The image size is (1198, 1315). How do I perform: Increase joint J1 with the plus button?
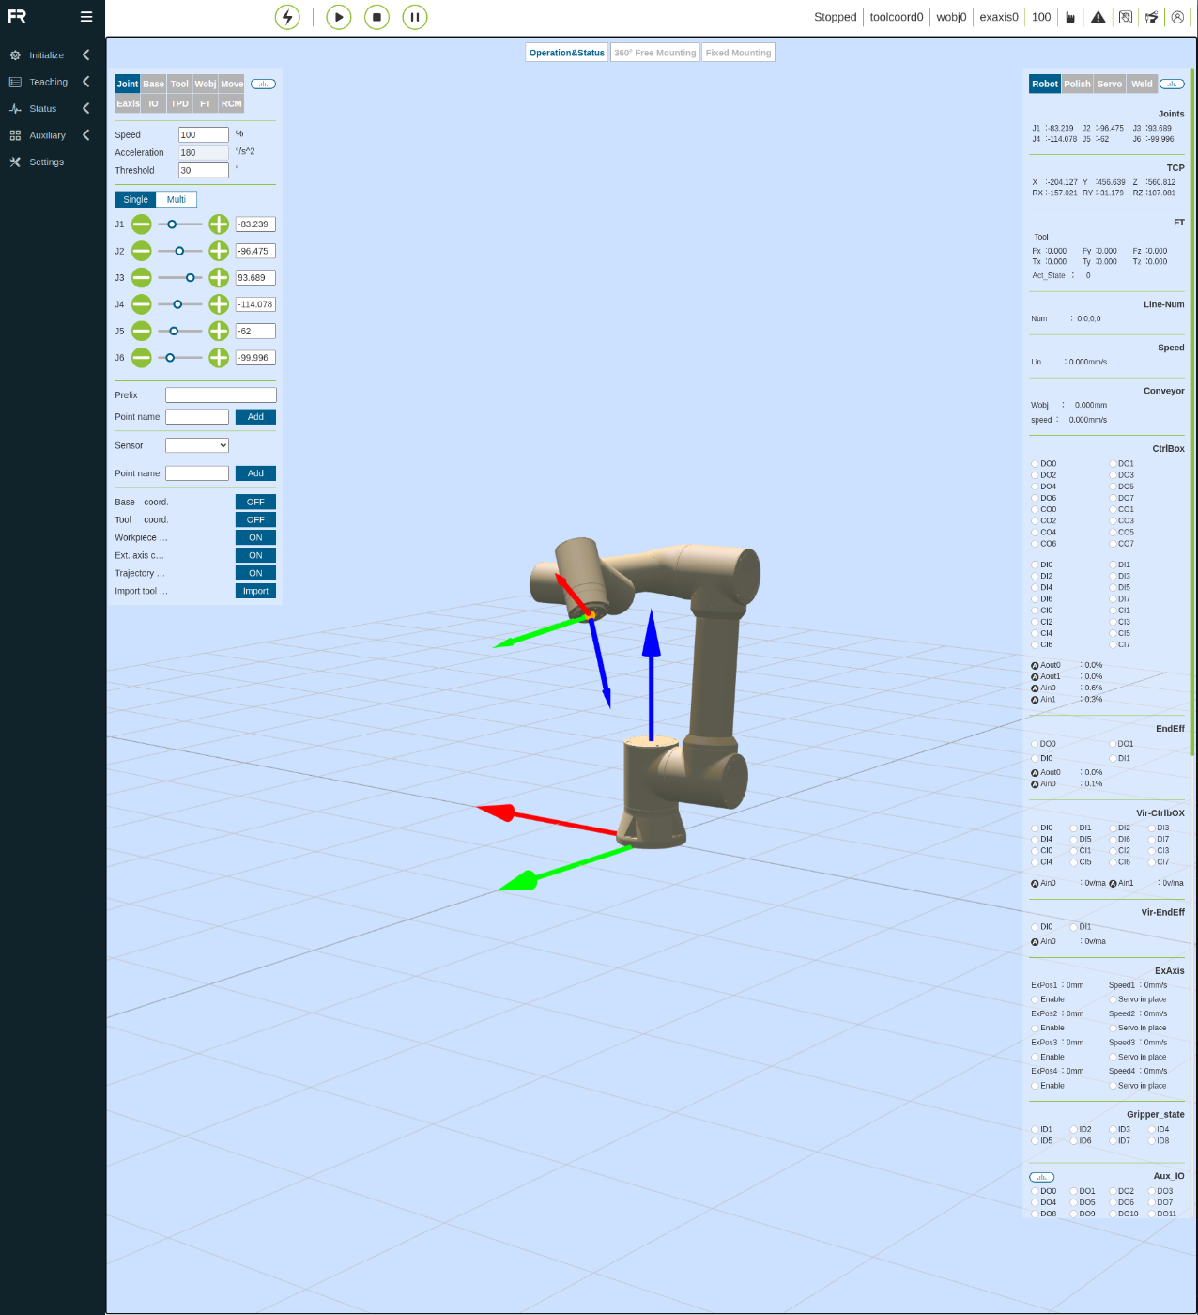tap(219, 224)
